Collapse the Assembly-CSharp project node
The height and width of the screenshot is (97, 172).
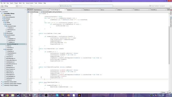[x=2, y=13]
